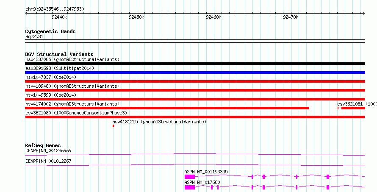Click the 92440k ruler tick label
377x192 pixels.
pos(59,17)
